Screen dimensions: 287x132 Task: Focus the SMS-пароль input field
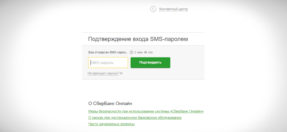[108, 63]
